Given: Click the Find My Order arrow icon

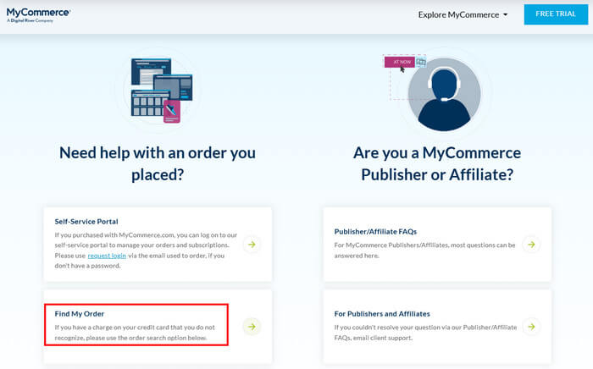Looking at the screenshot, I should (252, 327).
